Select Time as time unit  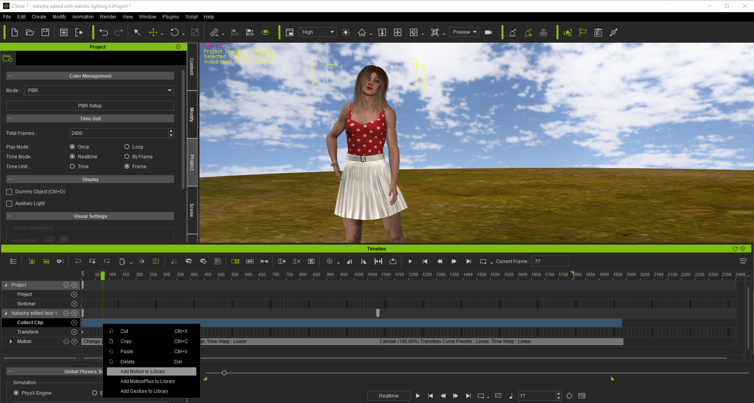click(x=72, y=166)
